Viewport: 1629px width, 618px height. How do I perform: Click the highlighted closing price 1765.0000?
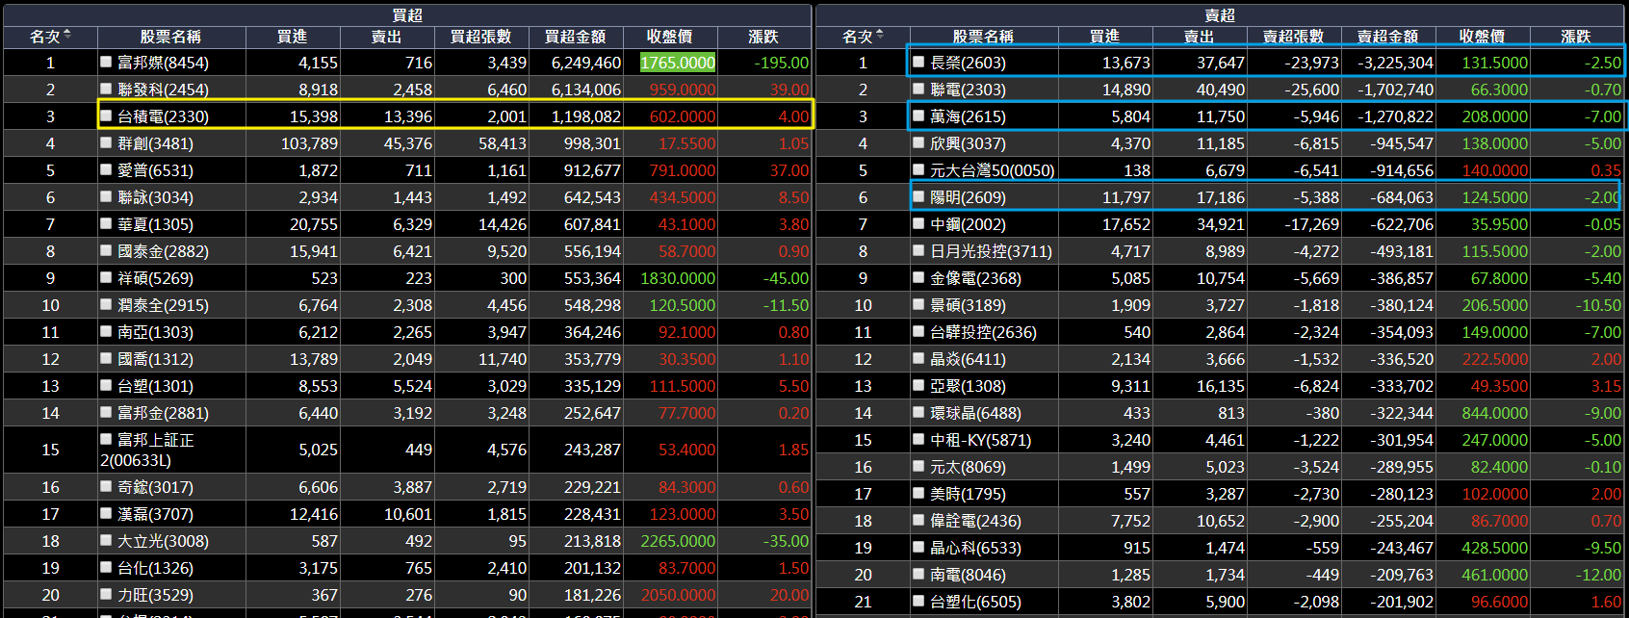point(678,63)
